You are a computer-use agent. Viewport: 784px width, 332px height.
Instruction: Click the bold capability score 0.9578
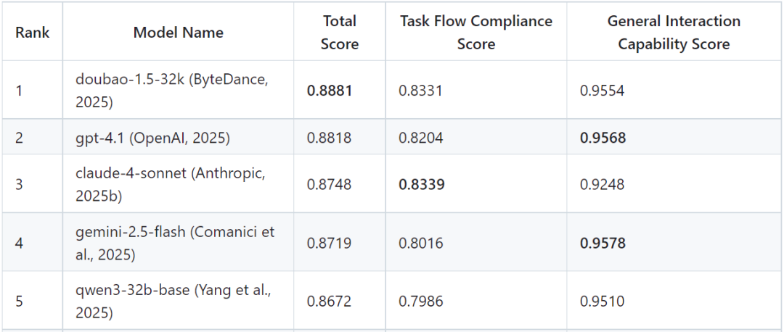603,244
